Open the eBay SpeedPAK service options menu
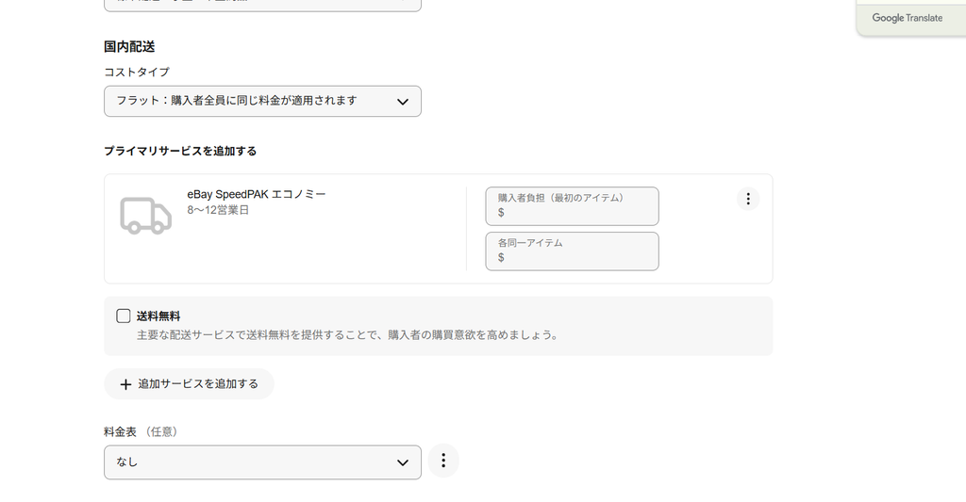Viewport: 966px width, 502px height. click(x=748, y=199)
